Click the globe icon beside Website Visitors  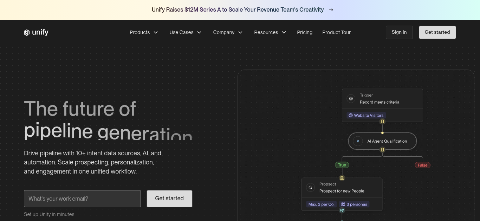tap(350, 115)
